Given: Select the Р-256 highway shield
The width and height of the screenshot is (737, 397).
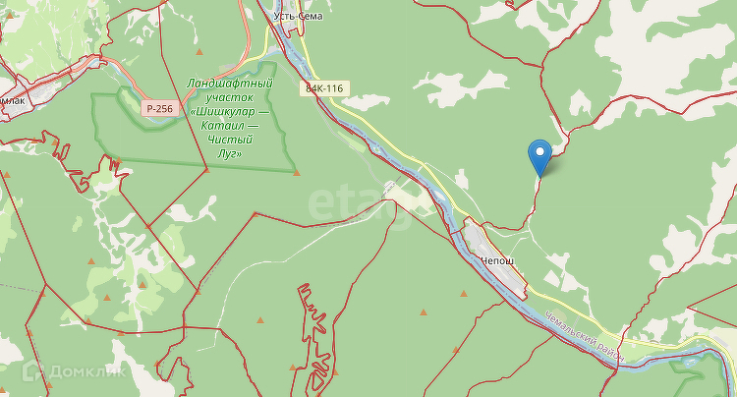Looking at the screenshot, I should (160, 108).
